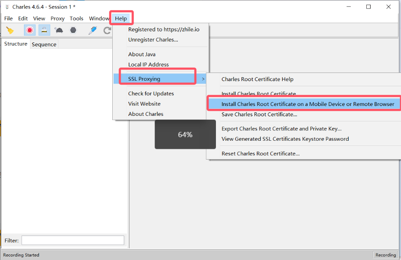This screenshot has height=260, width=401.
Task: Click the Recording Started status text
Action: point(21,255)
